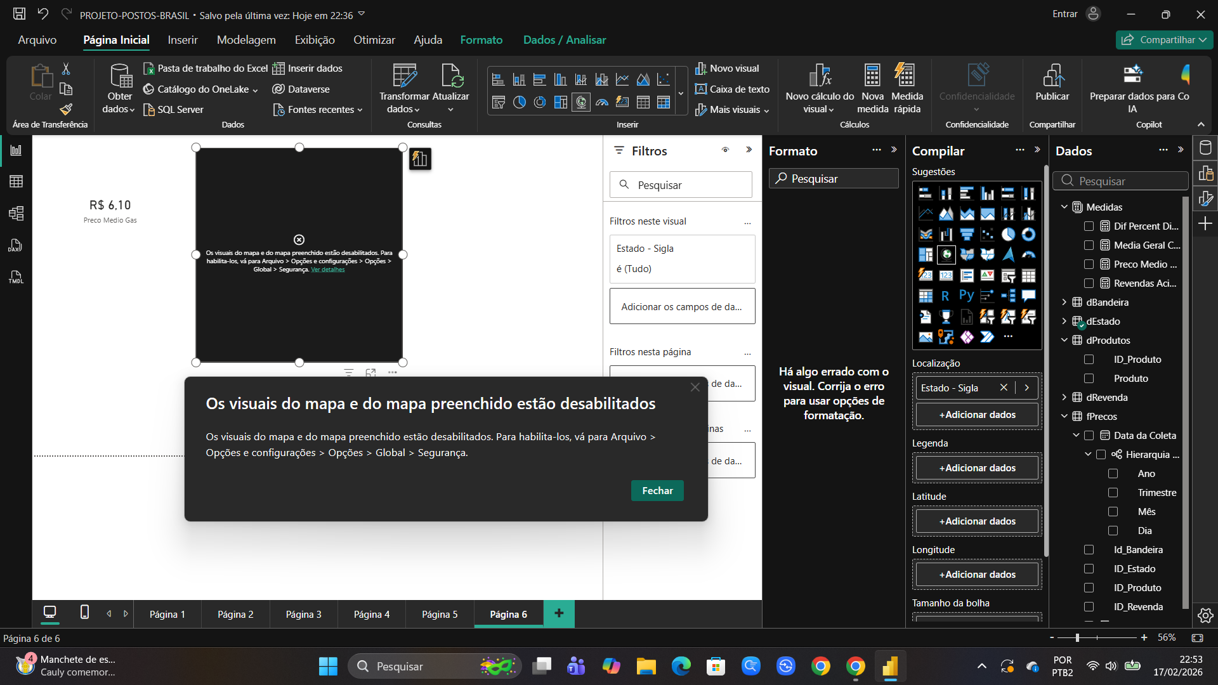Select the funnel chart visual
The image size is (1218, 685).
click(x=967, y=235)
